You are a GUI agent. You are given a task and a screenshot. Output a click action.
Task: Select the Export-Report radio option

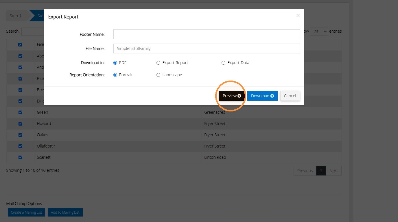pos(158,63)
